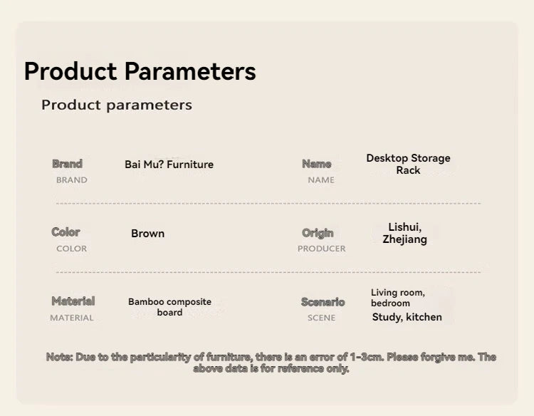Select the bold Material label
Screen dimensions: 534x416
pyautogui.click(x=73, y=301)
